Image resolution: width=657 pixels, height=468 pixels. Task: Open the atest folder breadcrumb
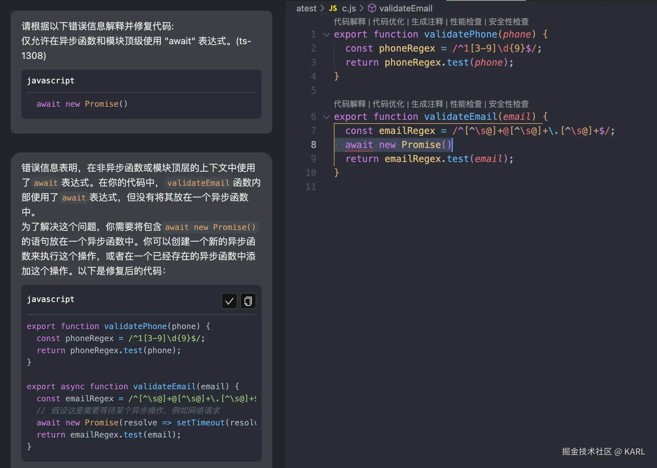coord(306,8)
